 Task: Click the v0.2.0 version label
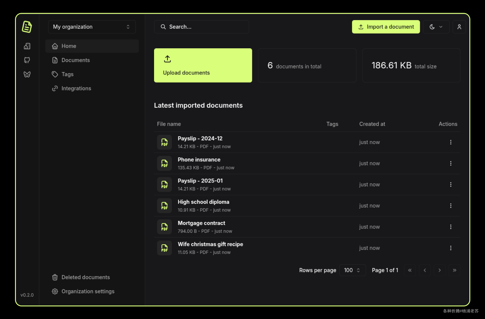click(27, 295)
